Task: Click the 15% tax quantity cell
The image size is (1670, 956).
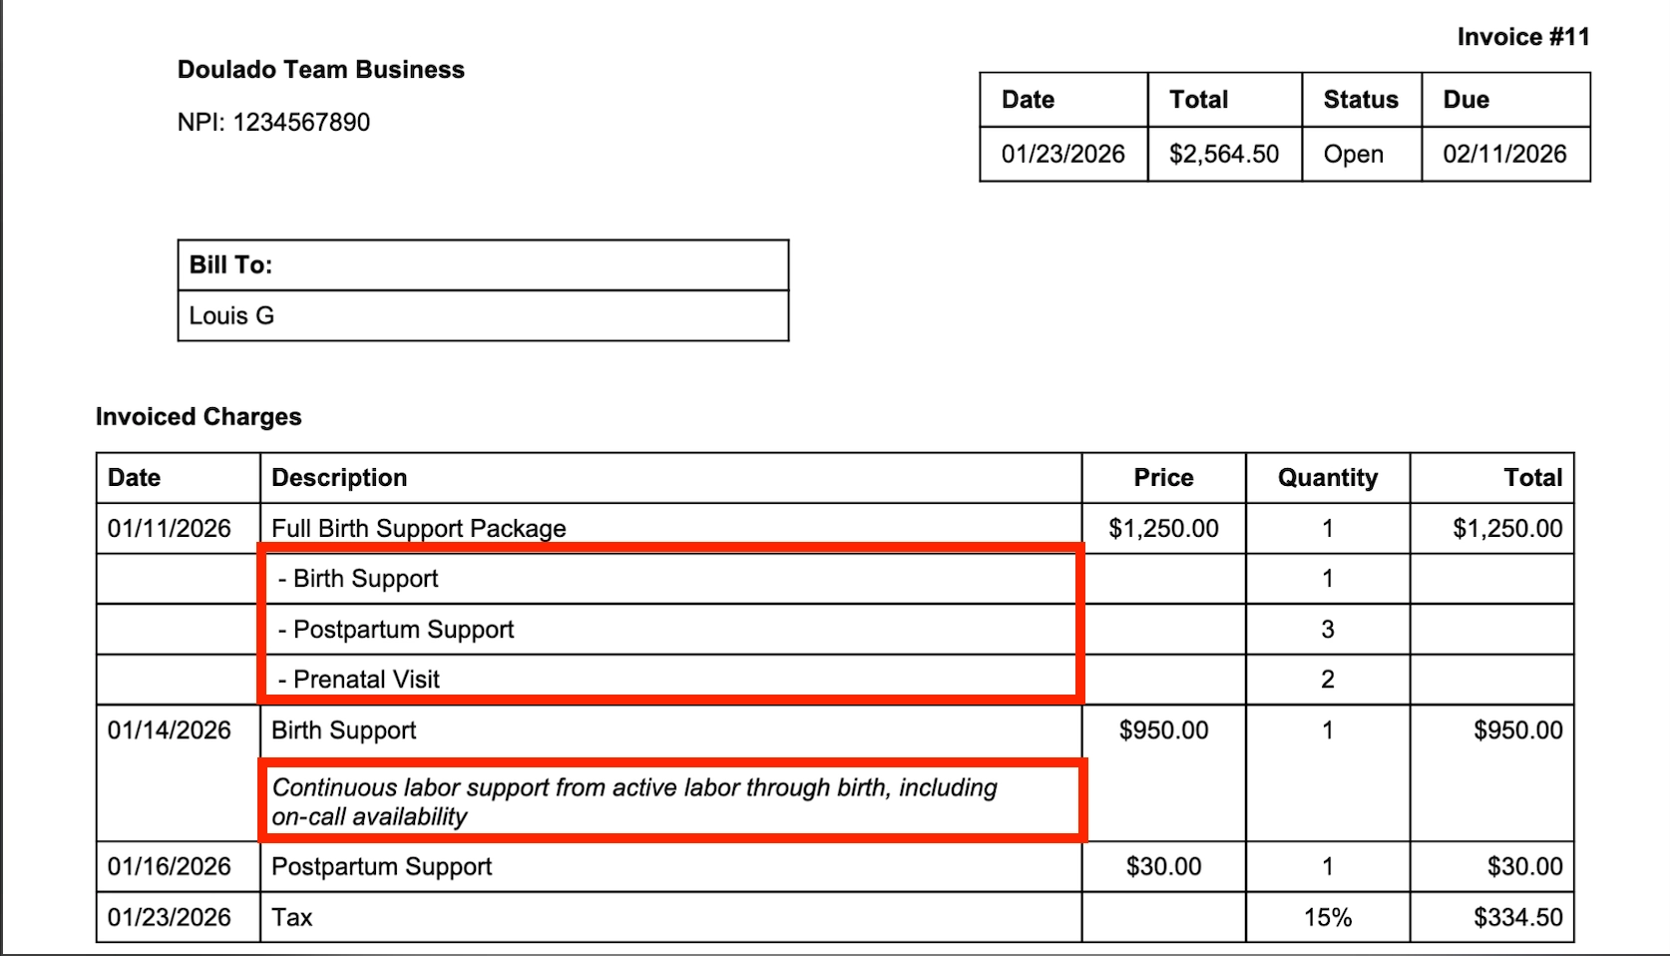Action: point(1327,917)
